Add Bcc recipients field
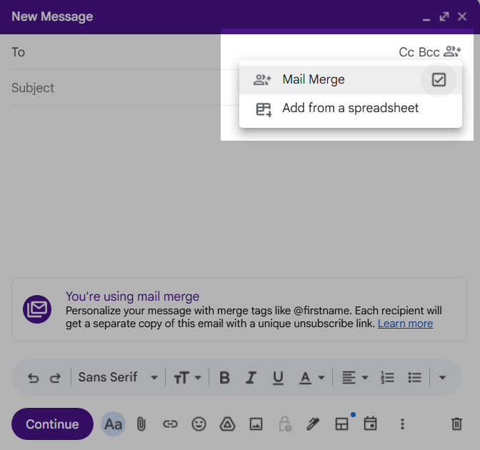480x450 pixels. [x=429, y=52]
